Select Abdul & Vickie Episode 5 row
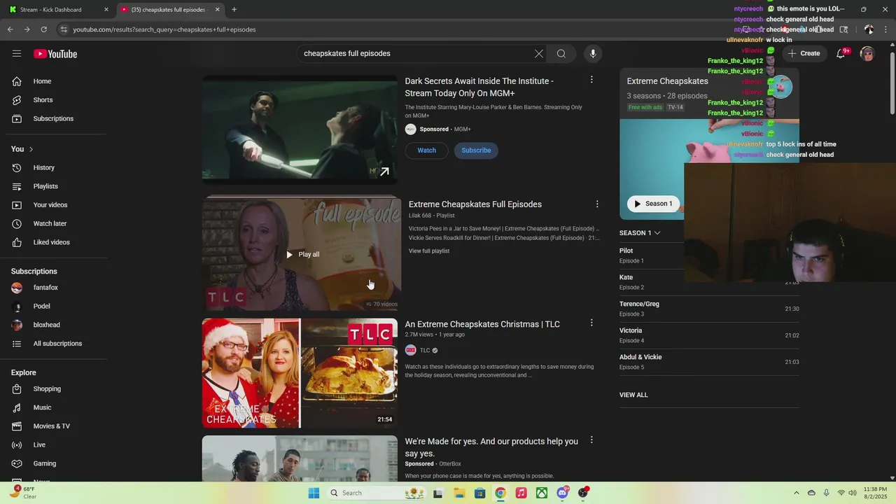896x504 pixels. tap(709, 362)
